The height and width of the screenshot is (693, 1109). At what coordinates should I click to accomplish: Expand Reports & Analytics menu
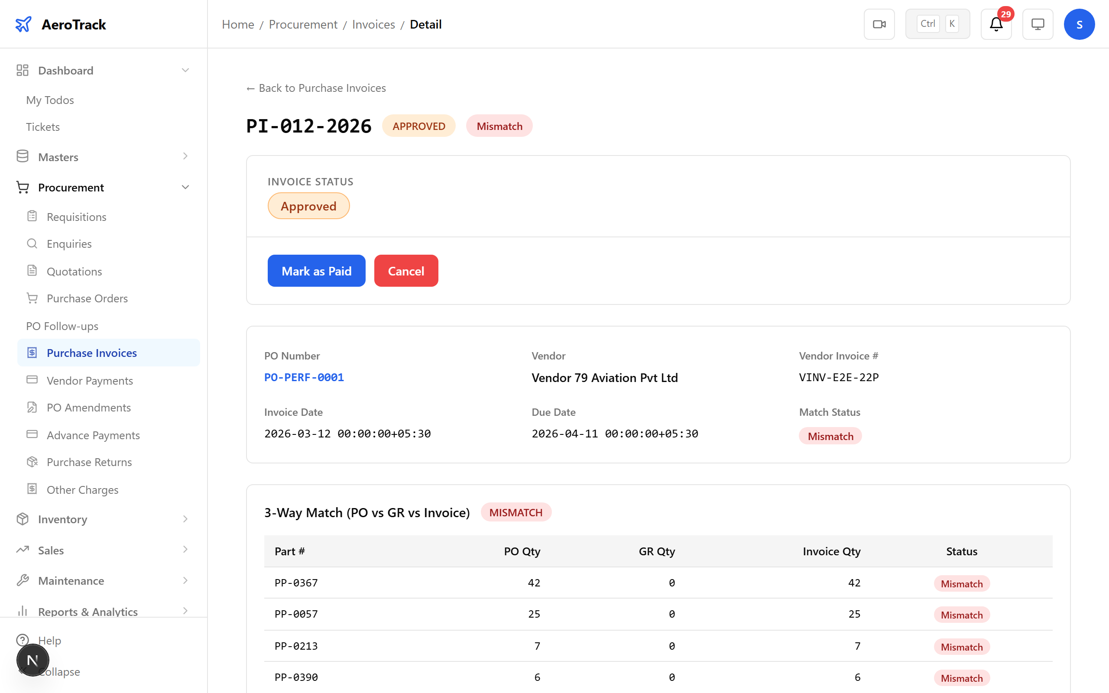click(185, 612)
